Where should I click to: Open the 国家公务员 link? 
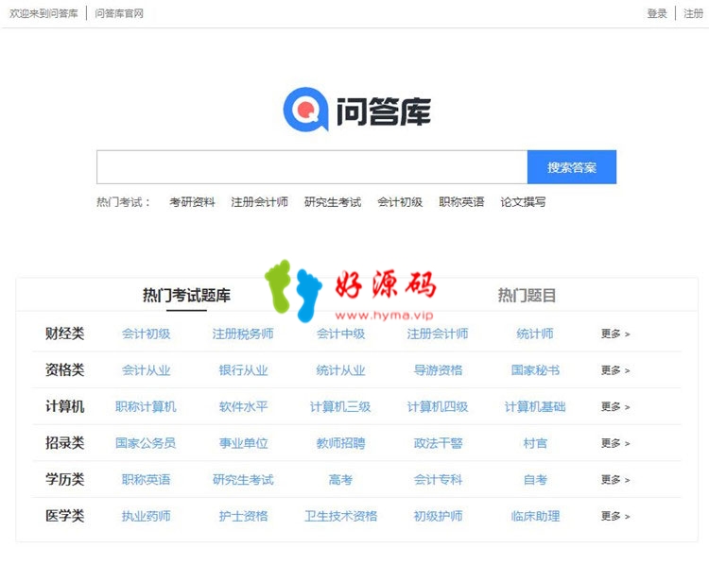(x=146, y=443)
